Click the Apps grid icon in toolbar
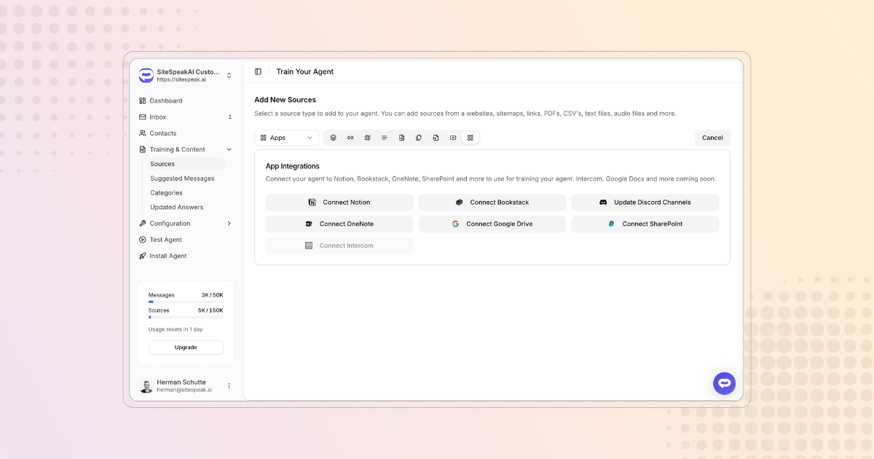Viewport: 874px width, 459px height. (x=470, y=138)
